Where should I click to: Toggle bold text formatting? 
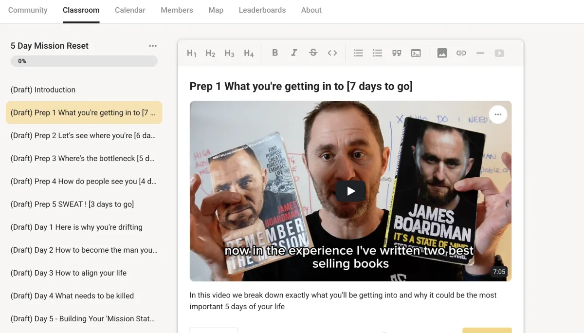click(275, 53)
